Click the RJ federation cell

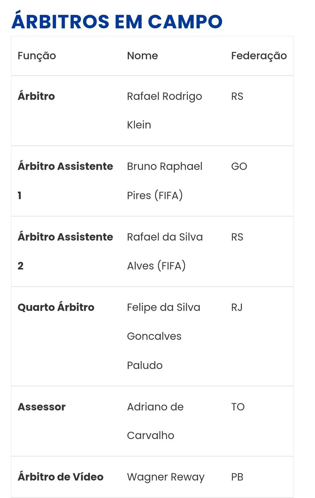pos(237,308)
